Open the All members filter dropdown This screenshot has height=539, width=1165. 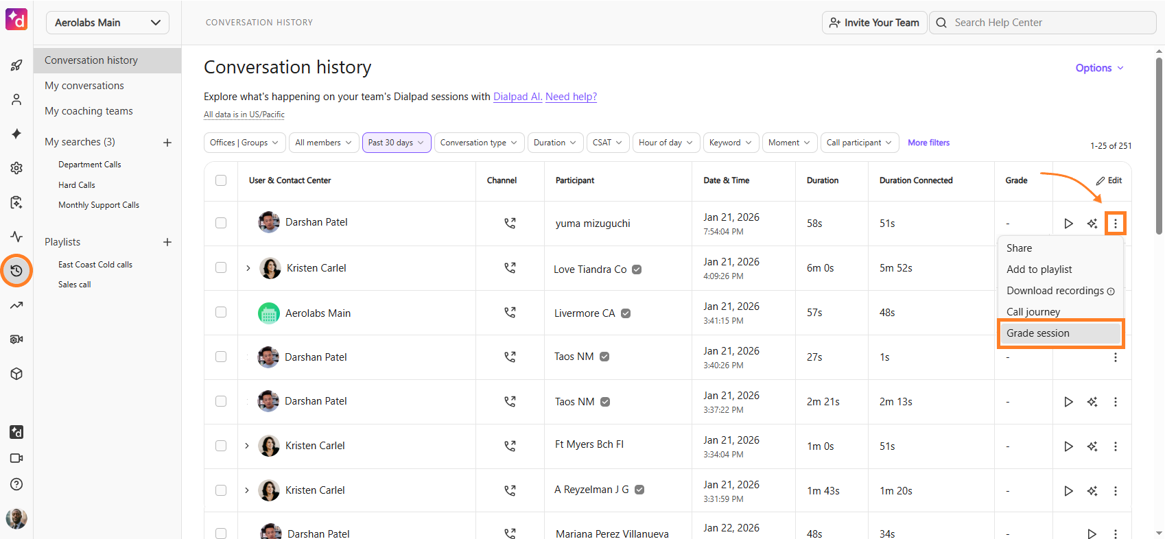click(324, 143)
